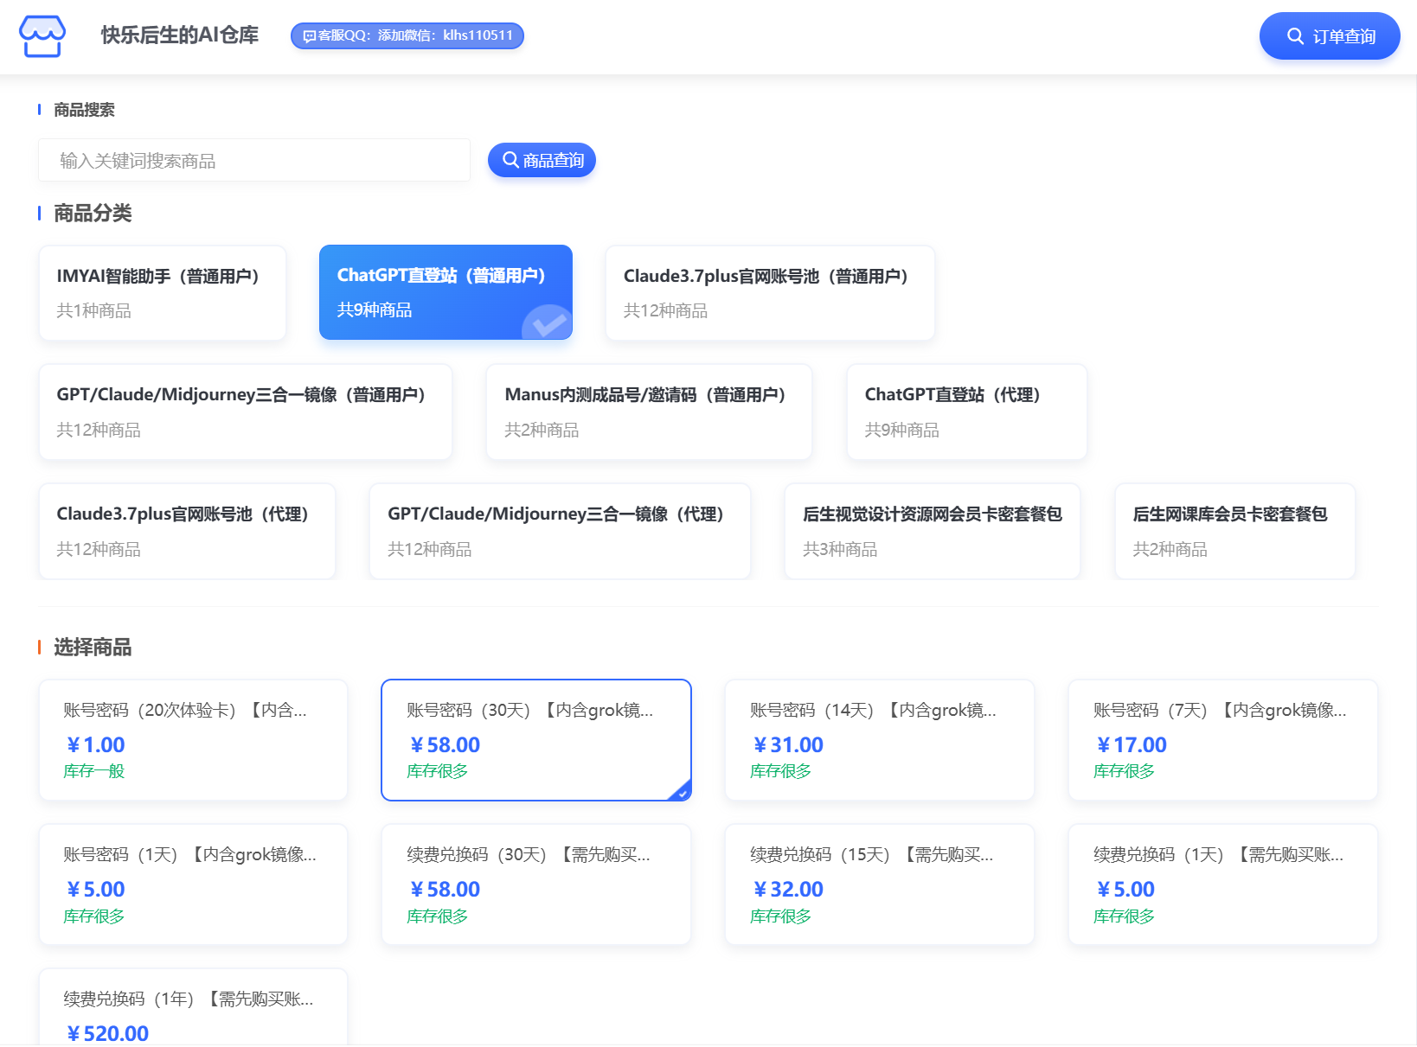The width and height of the screenshot is (1417, 1047).
Task: Click the ¥520.00 price text
Action: (x=107, y=1033)
